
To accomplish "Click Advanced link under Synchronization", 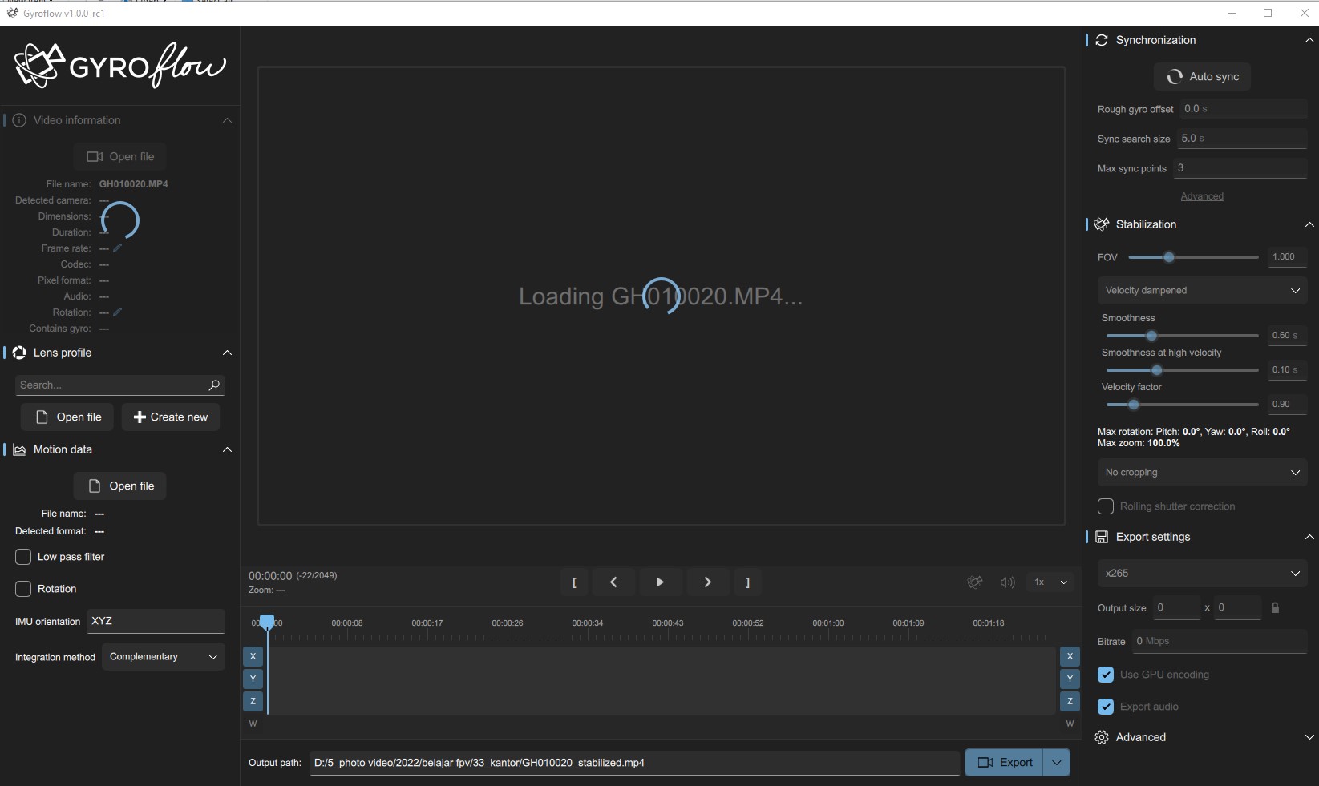I will click(x=1201, y=195).
